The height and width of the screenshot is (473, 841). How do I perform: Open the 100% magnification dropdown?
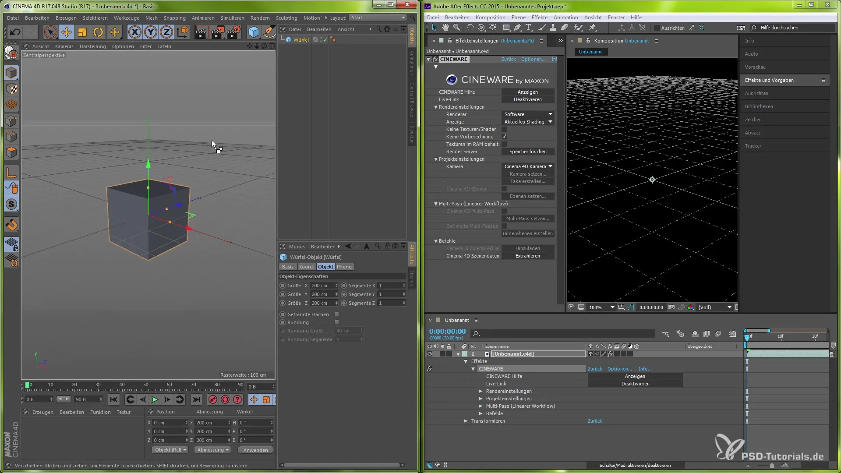tap(601, 307)
